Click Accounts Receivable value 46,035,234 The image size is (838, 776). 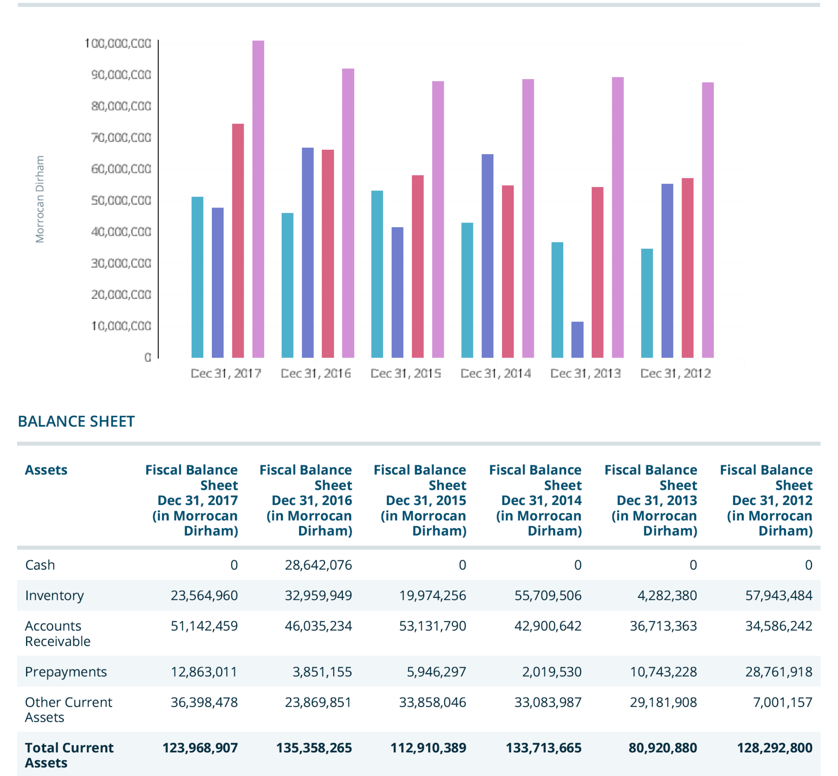click(319, 626)
